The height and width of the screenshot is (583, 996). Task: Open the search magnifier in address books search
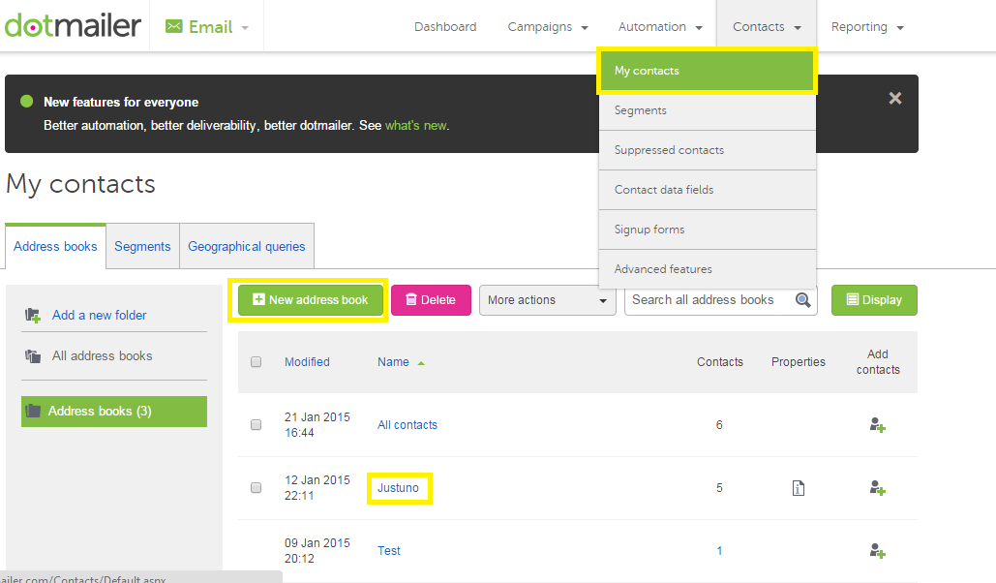coord(802,300)
